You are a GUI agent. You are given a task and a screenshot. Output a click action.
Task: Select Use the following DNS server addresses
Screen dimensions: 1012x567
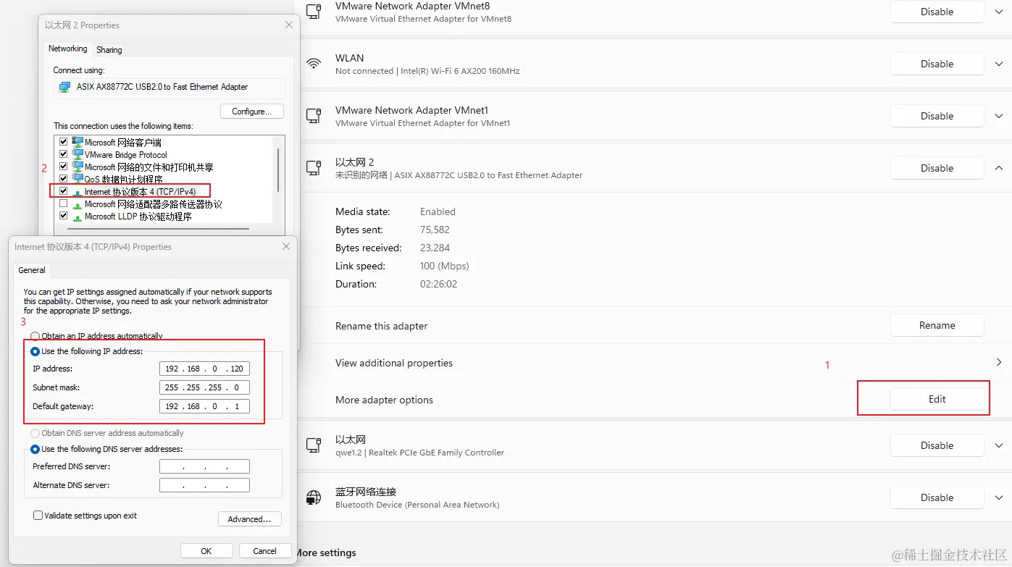(35, 449)
